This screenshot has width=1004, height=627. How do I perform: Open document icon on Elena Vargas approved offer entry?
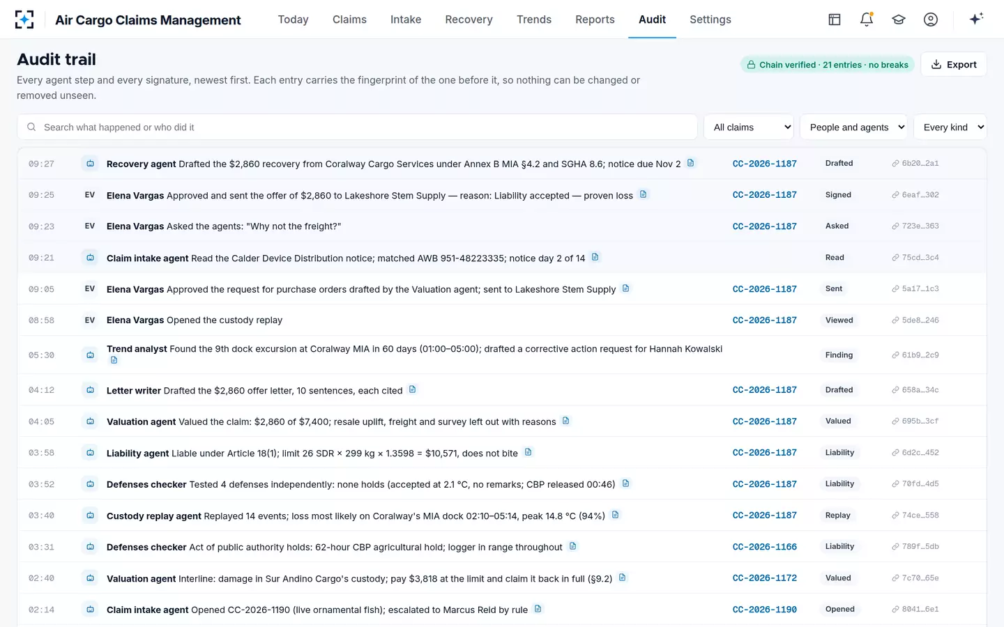click(x=643, y=194)
